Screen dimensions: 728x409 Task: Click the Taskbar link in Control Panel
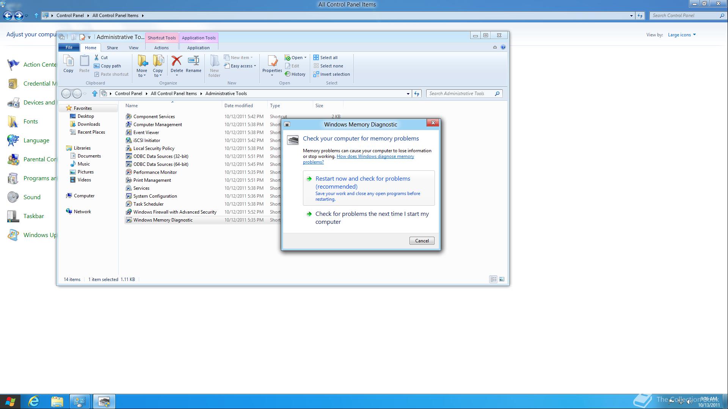click(x=34, y=216)
